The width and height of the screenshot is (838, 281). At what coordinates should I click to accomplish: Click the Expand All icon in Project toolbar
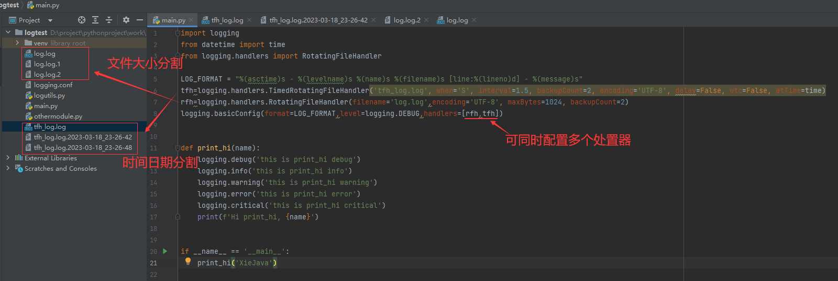(x=95, y=20)
